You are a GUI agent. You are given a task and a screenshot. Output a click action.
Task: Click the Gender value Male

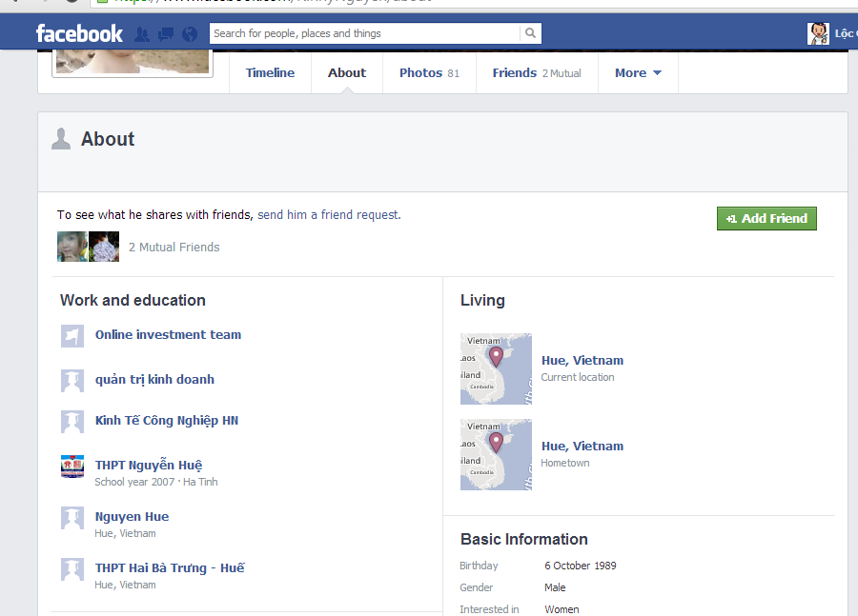click(x=555, y=587)
